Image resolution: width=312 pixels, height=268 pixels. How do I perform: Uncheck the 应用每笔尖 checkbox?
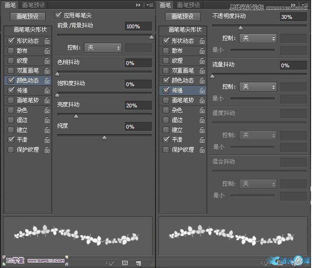pyautogui.click(x=59, y=16)
